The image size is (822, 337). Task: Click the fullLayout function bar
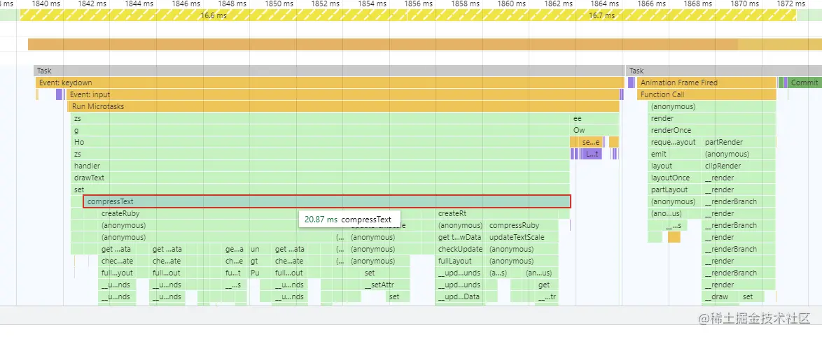click(461, 261)
